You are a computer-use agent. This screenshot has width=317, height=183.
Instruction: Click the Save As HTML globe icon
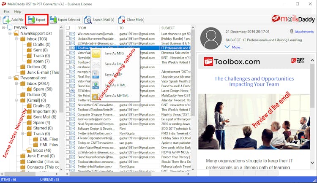pos(96,85)
